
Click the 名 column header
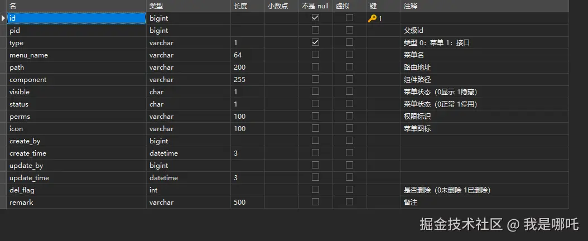pos(76,6)
